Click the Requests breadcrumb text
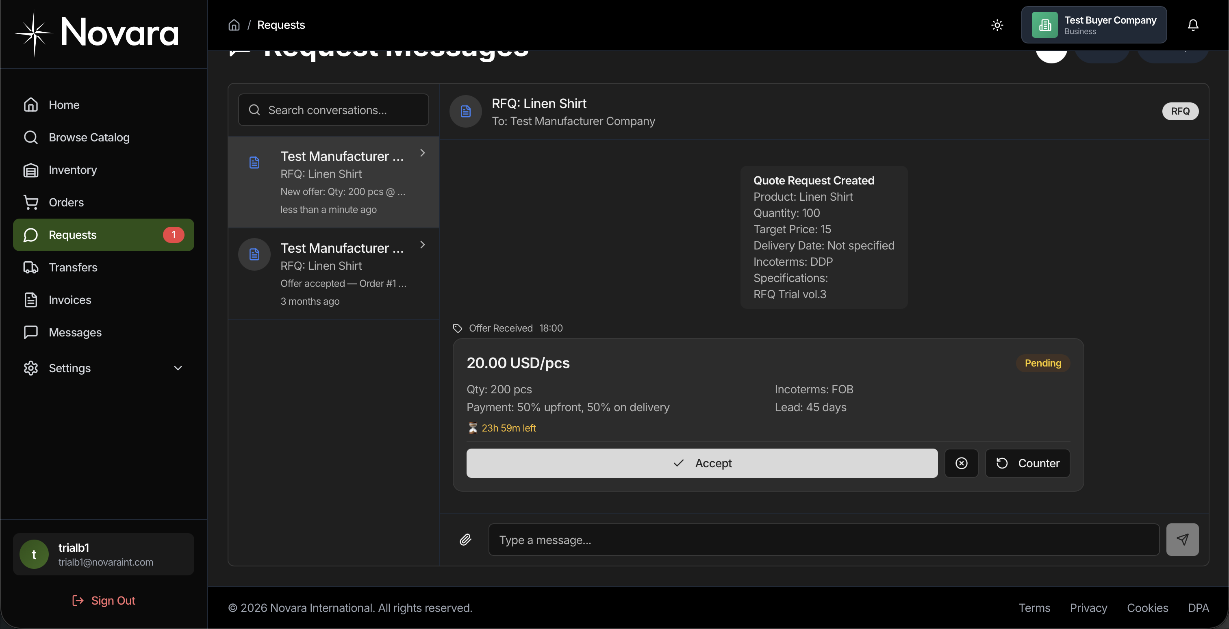The width and height of the screenshot is (1229, 629). pos(281,25)
